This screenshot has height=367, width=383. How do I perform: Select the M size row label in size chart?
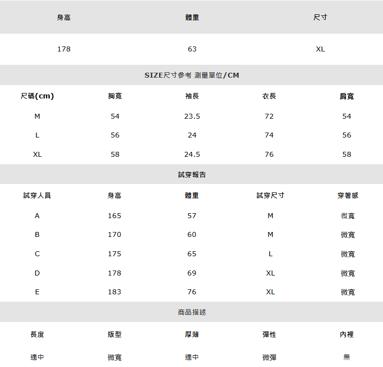(37, 116)
